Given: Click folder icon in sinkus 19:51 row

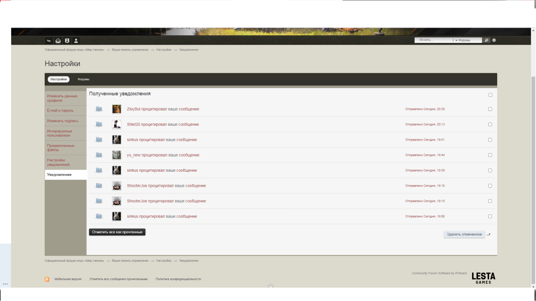Looking at the screenshot, I should tap(99, 140).
